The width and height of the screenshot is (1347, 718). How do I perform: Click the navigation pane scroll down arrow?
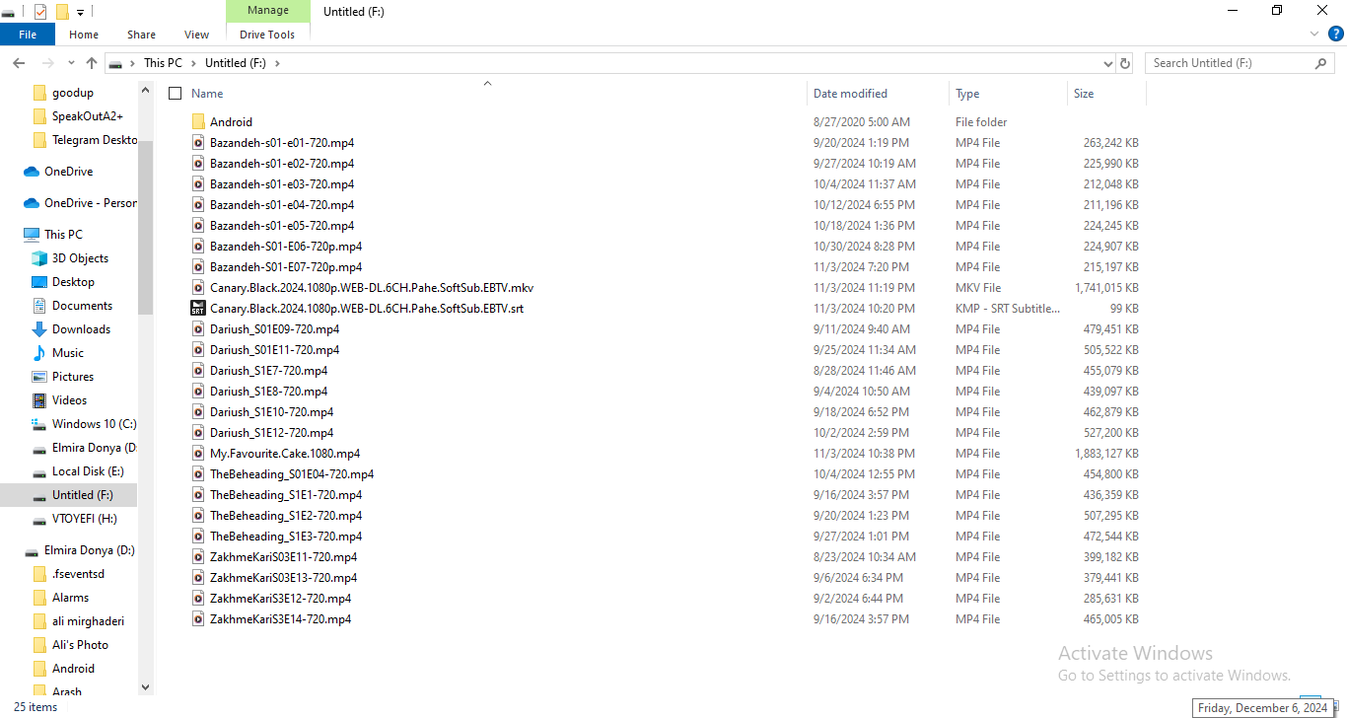[x=146, y=687]
